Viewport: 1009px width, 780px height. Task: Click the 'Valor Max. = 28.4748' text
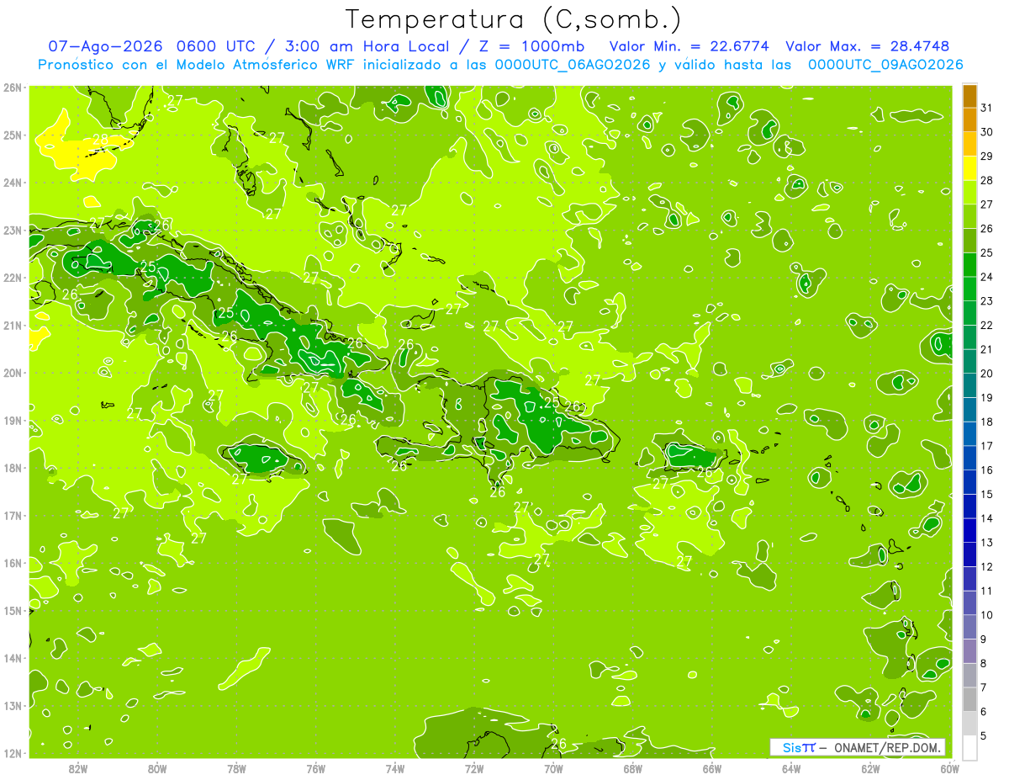coord(869,46)
